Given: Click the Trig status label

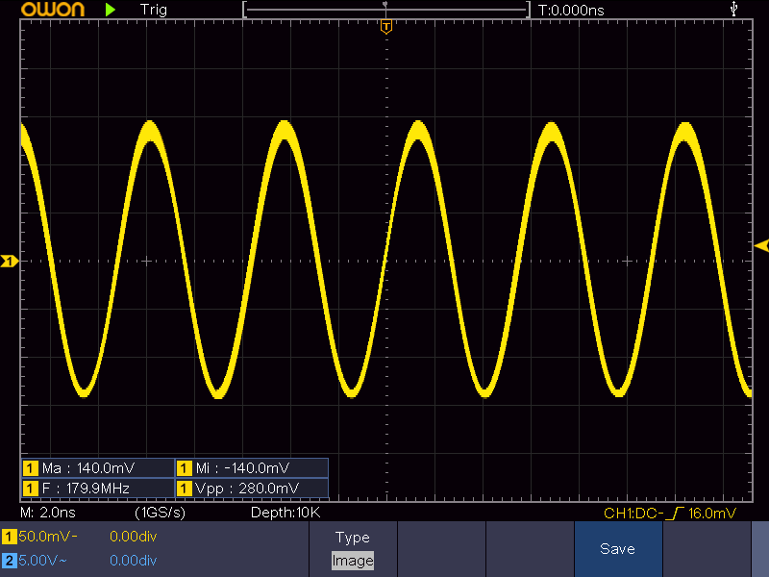Looking at the screenshot, I should tap(154, 10).
